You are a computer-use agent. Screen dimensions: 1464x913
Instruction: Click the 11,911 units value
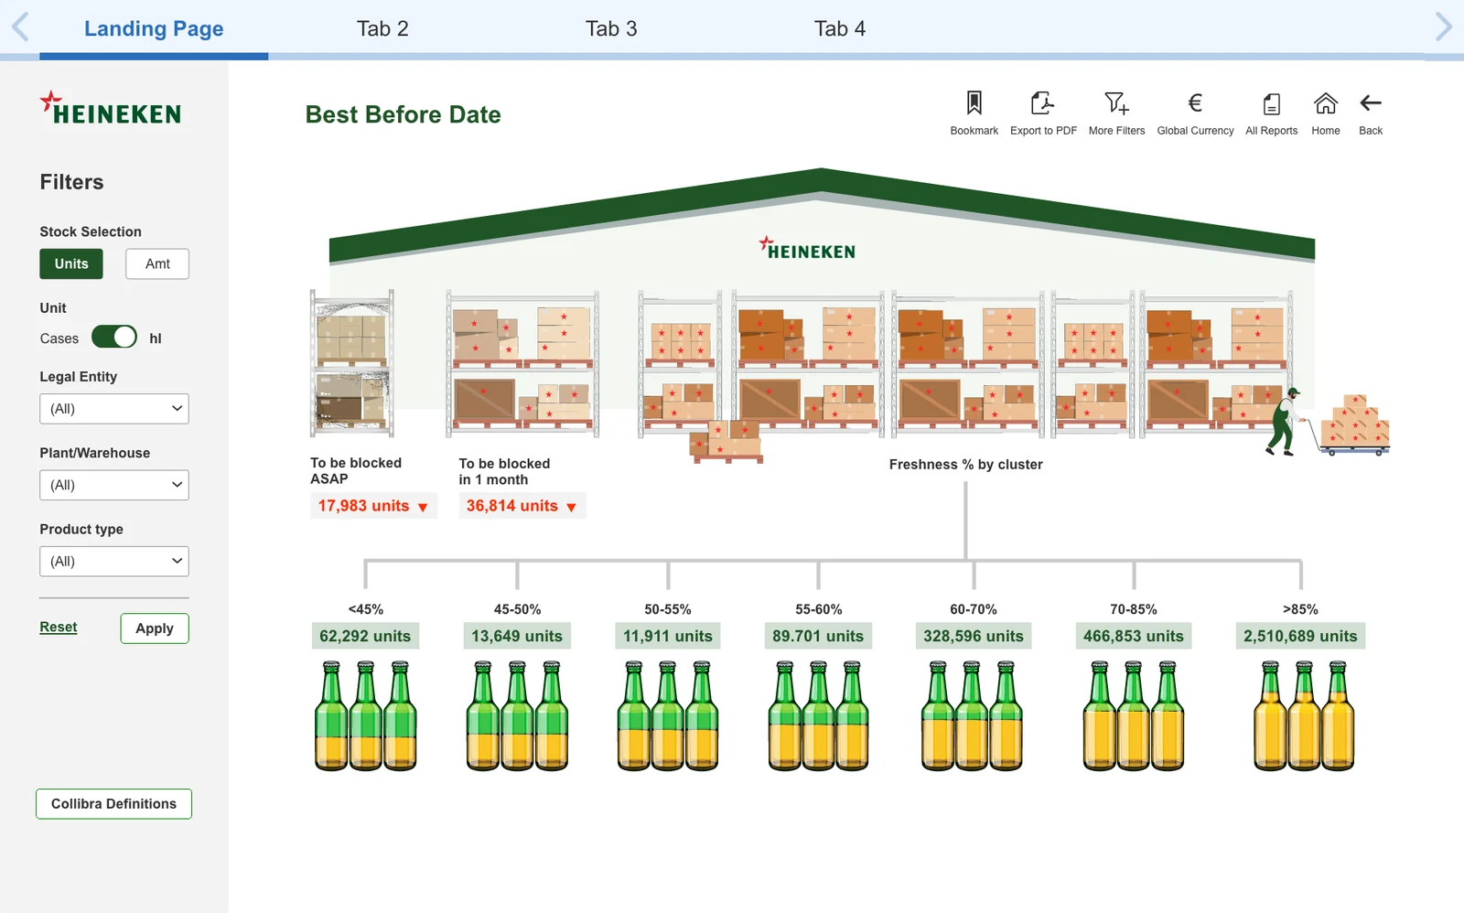[668, 636]
